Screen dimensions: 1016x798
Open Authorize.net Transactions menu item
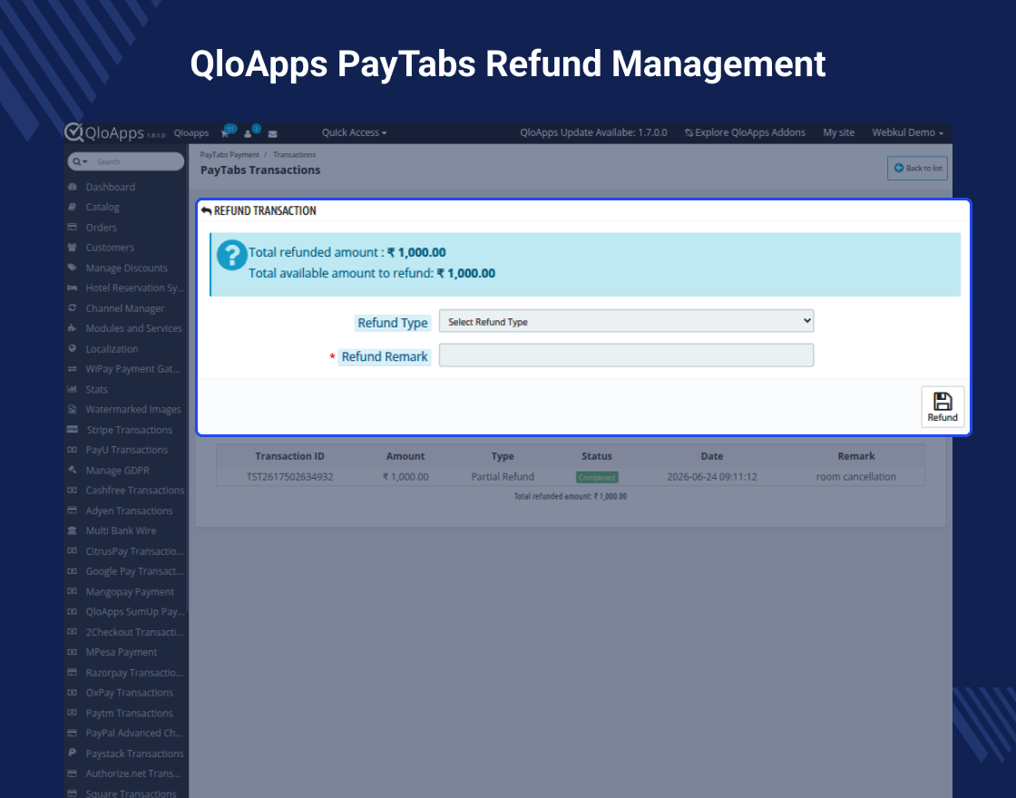pos(132,774)
